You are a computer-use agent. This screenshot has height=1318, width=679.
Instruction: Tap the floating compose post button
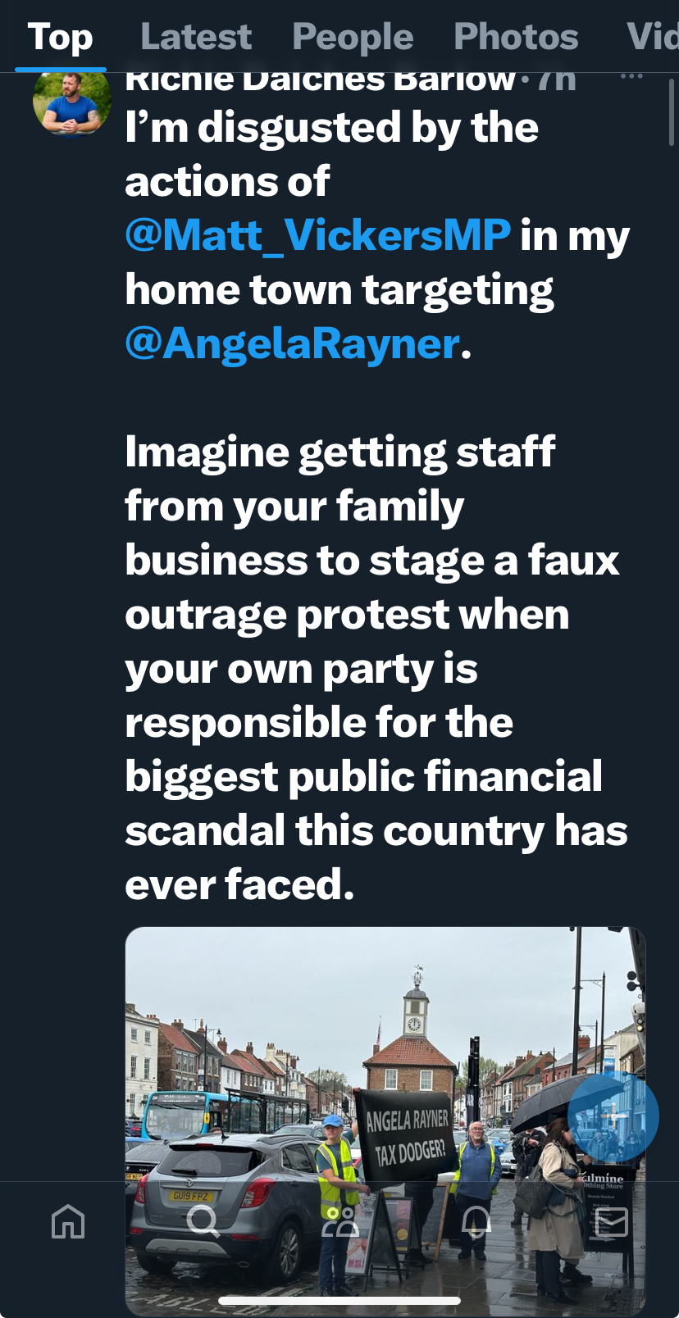coord(613,1116)
